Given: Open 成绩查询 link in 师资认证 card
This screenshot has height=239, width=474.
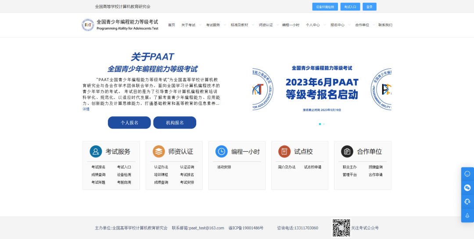Looking at the screenshot, I should 161,182.
